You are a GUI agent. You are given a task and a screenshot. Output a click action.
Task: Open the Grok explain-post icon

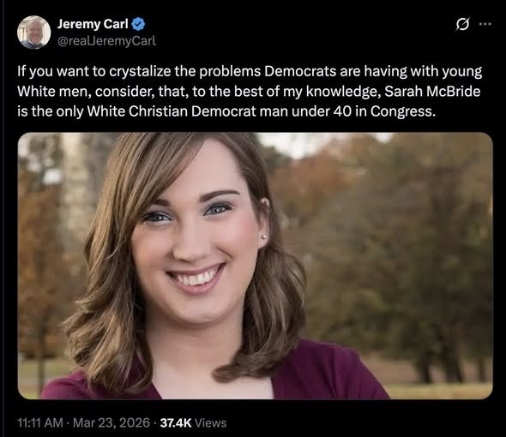click(462, 25)
